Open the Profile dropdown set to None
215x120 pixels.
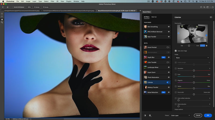point(192,58)
